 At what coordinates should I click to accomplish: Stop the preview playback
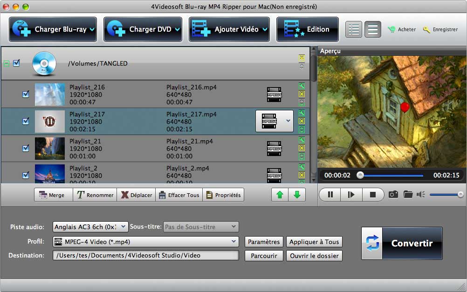(x=372, y=195)
